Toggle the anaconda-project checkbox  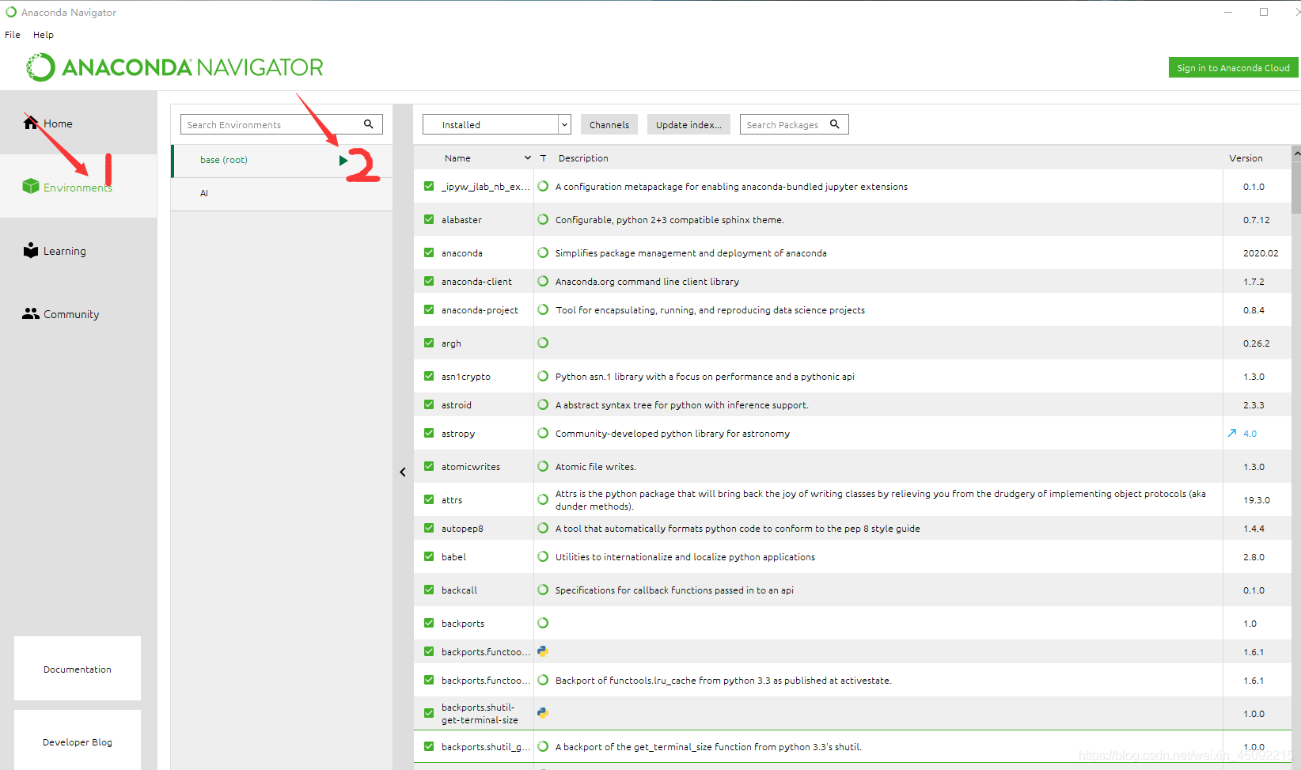coord(429,309)
